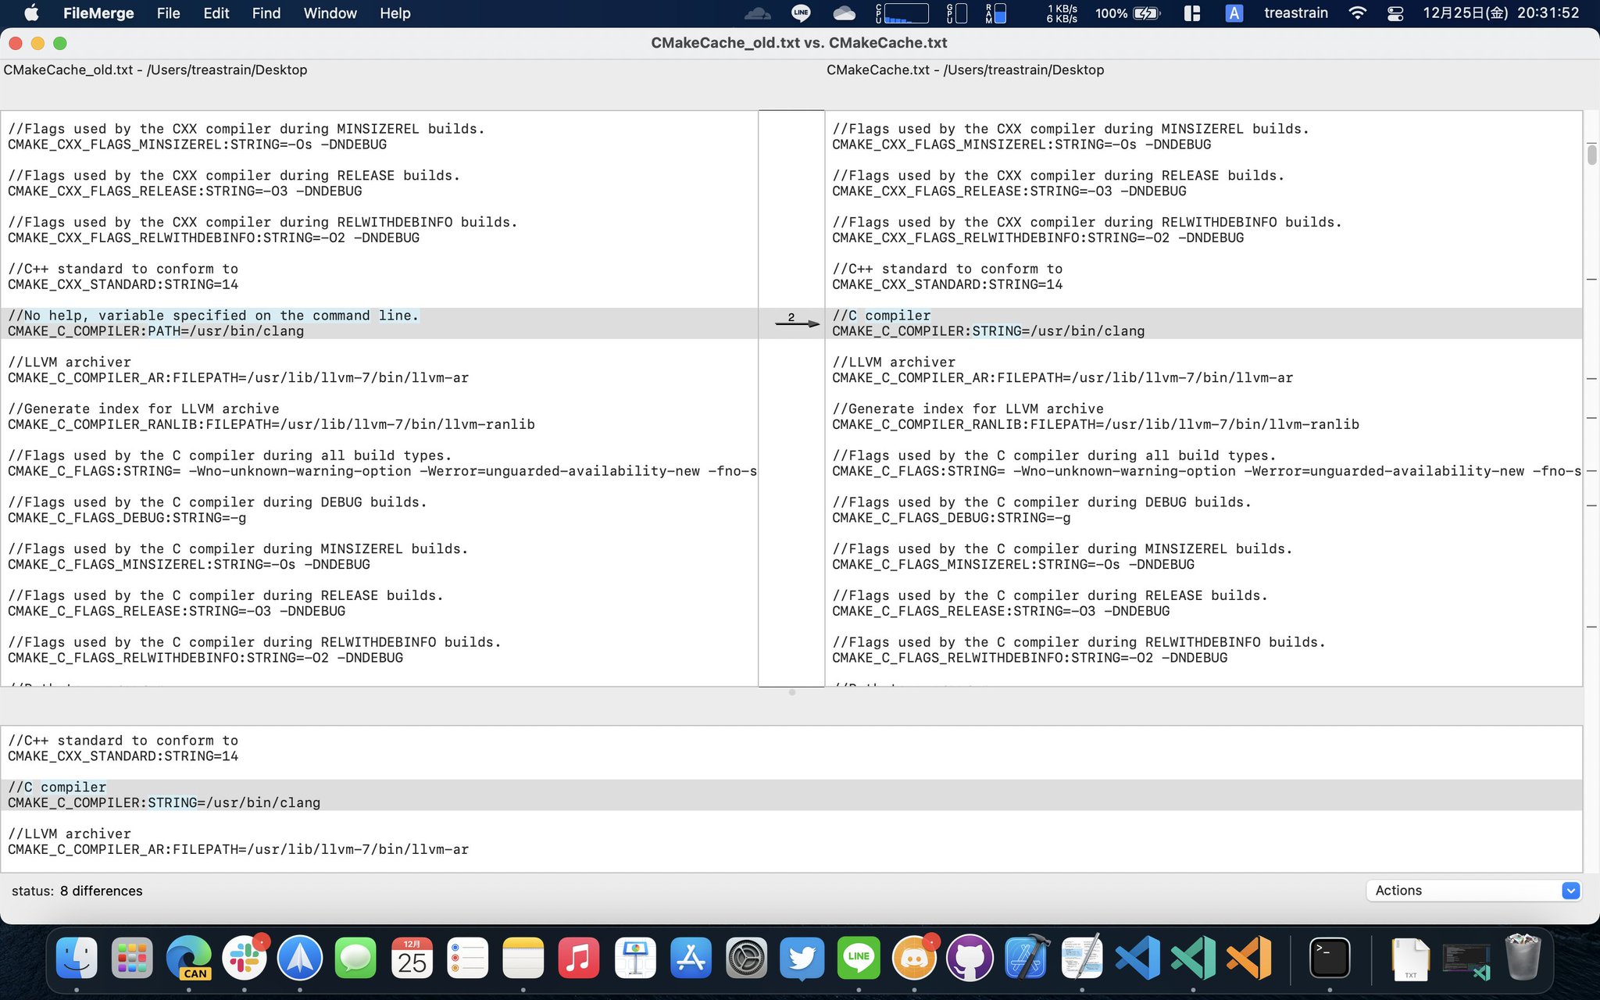Switch input source via the A icon
This screenshot has width=1600, height=1000.
click(x=1234, y=13)
